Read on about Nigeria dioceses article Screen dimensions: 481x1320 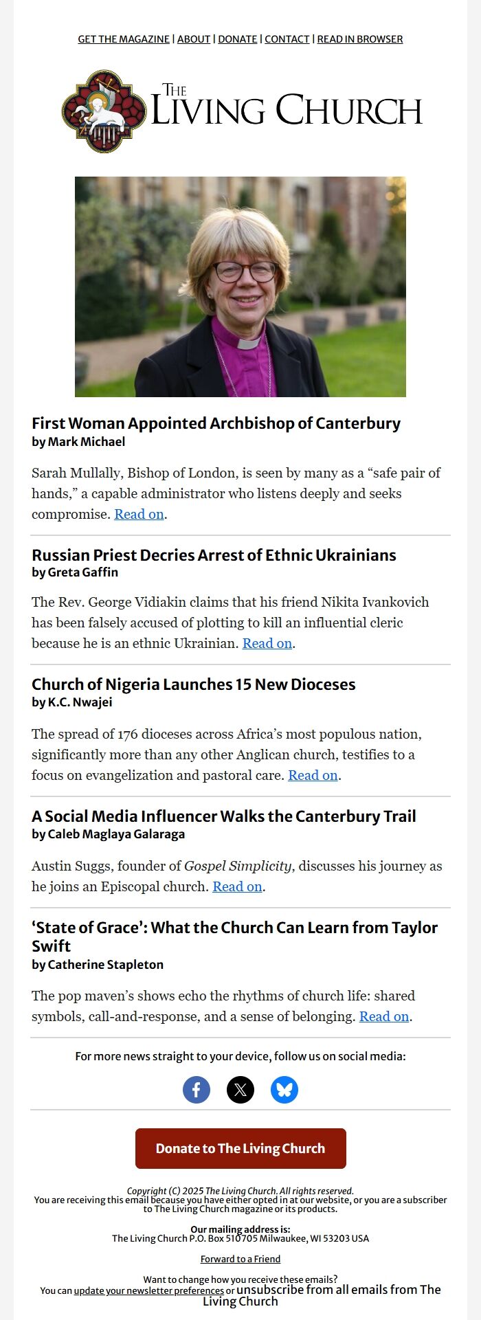[313, 775]
